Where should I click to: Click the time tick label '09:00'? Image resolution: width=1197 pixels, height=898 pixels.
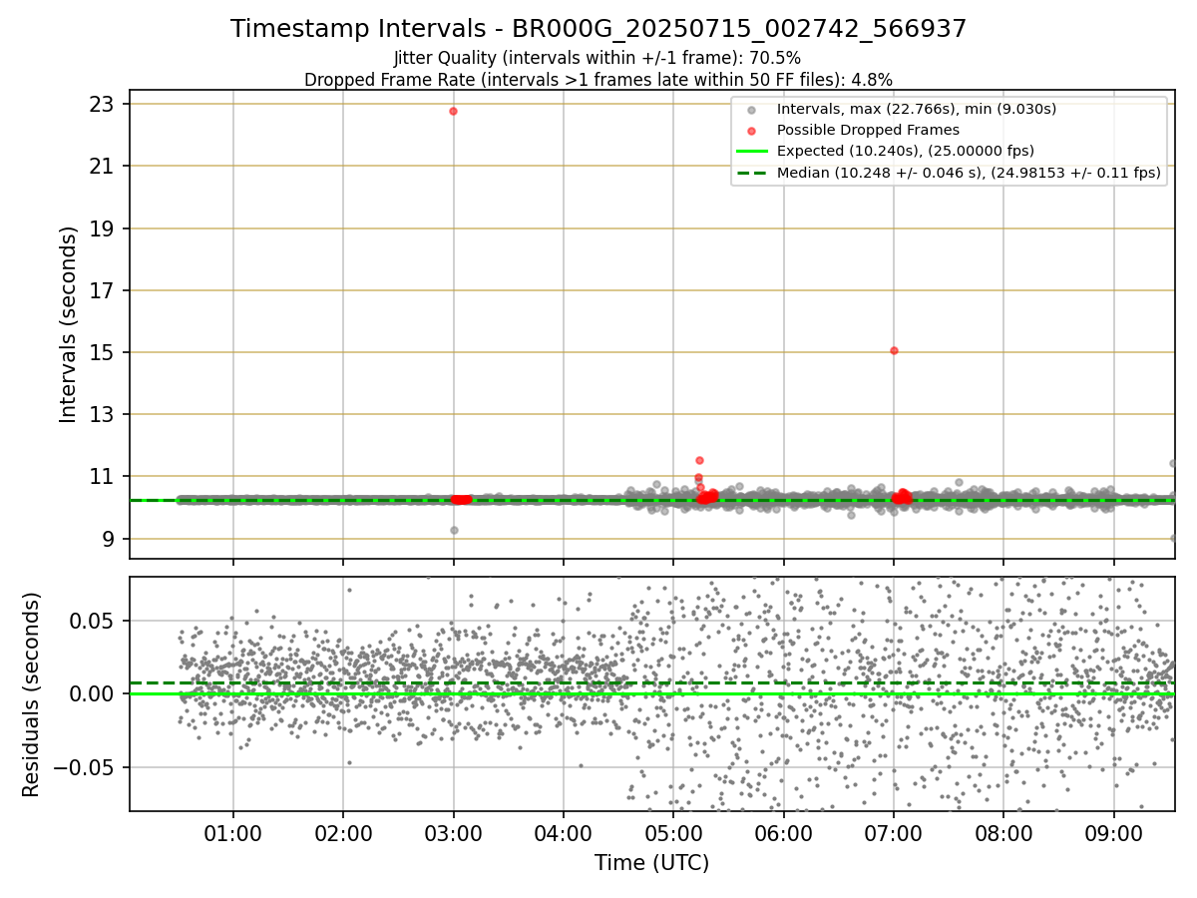pyautogui.click(x=1113, y=832)
